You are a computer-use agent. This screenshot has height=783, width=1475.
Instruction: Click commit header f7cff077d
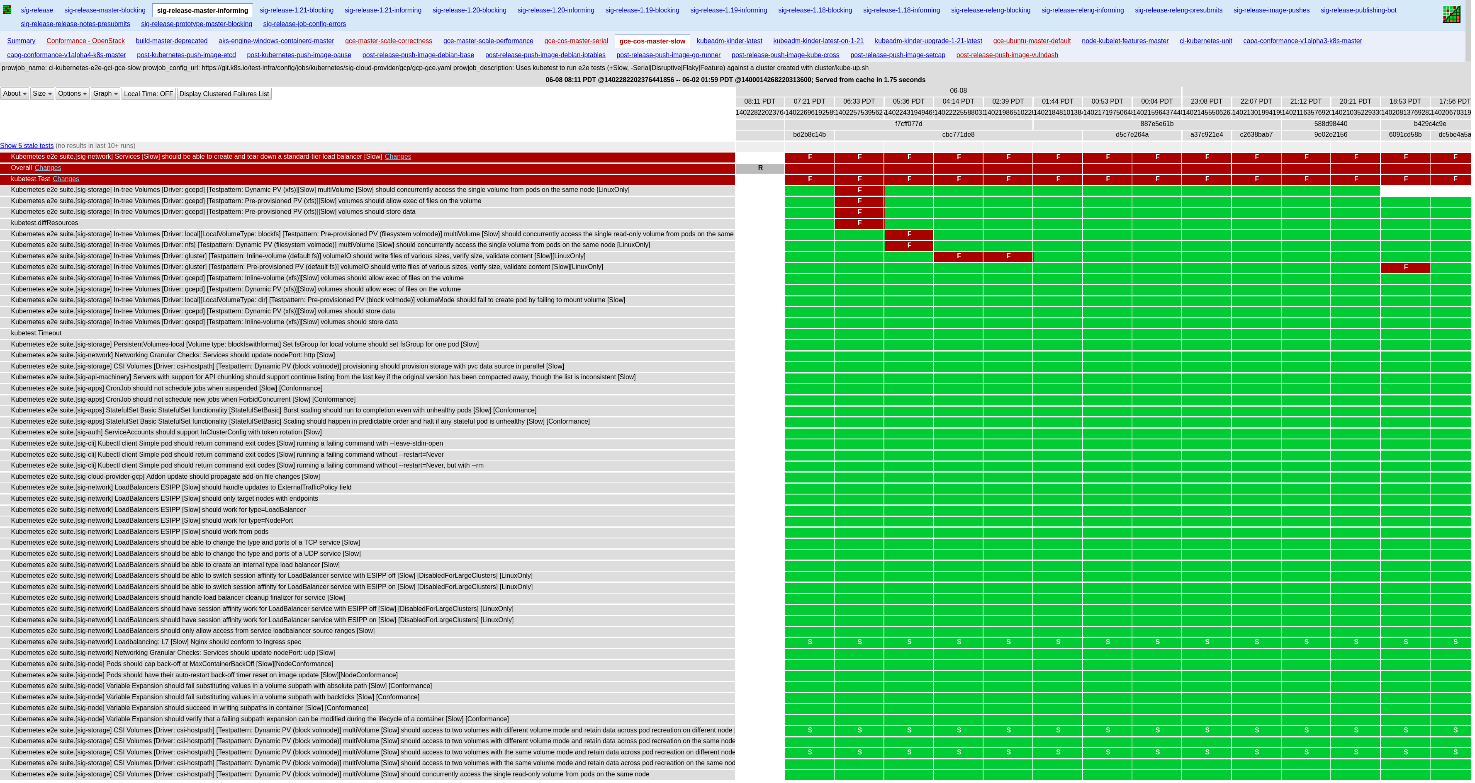tap(909, 124)
